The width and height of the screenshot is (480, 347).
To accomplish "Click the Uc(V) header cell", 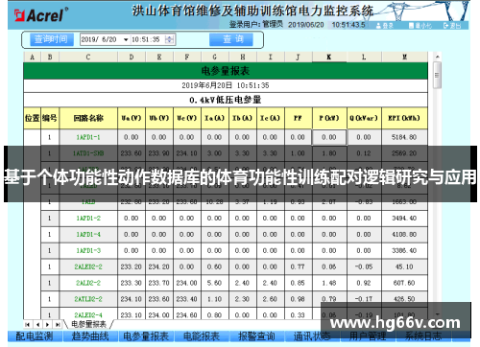I will 187,118.
